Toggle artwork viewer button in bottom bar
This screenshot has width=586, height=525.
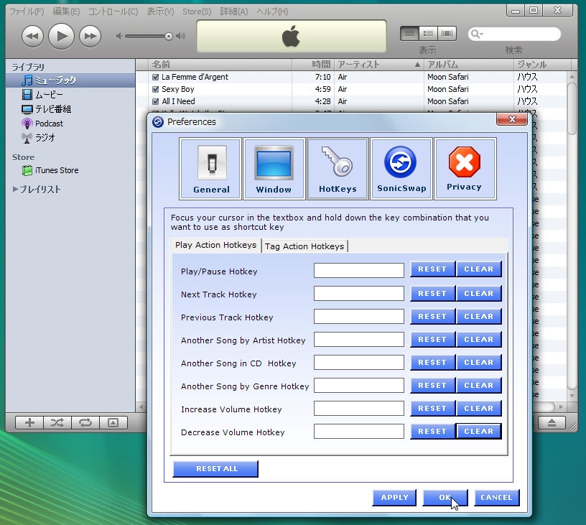(x=113, y=422)
